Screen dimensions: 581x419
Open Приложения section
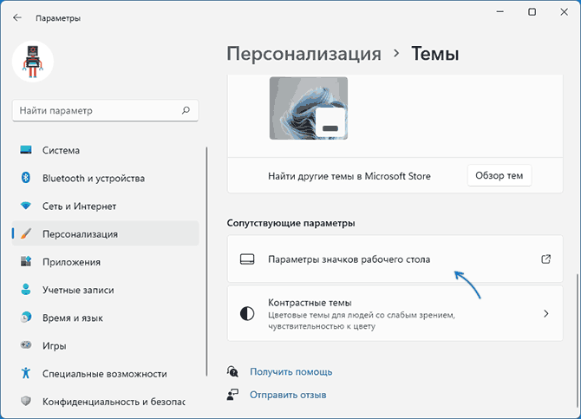[106, 262]
